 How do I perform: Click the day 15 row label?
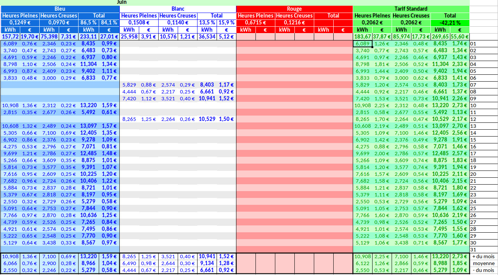[x=474, y=140]
